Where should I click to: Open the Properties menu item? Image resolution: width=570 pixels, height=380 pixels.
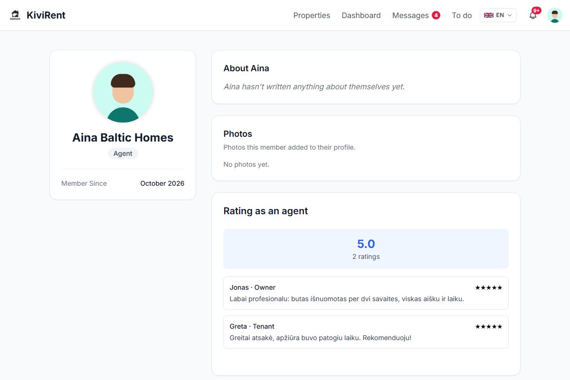click(x=312, y=15)
